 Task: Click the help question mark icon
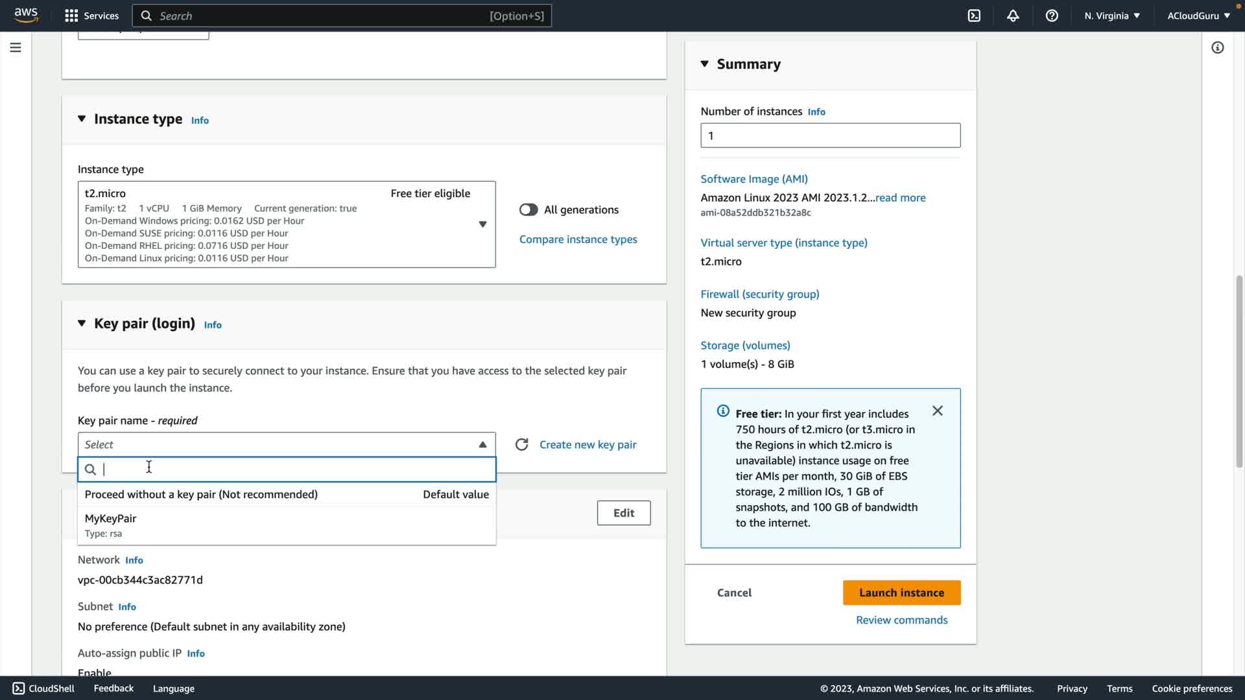(x=1052, y=16)
